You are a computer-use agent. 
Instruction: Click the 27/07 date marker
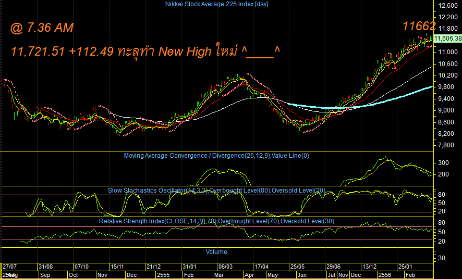pyautogui.click(x=9, y=267)
